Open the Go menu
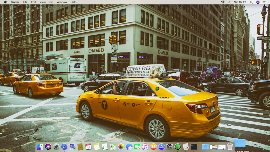The image size is (270, 152). click(x=51, y=2)
